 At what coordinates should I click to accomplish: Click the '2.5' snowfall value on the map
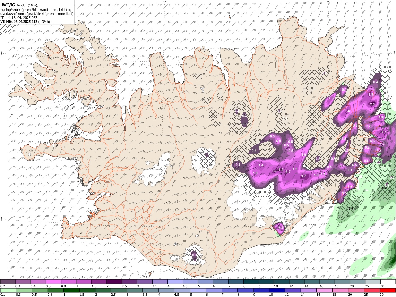[x=372, y=104]
